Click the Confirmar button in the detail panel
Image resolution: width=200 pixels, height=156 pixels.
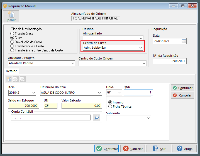[182, 88]
